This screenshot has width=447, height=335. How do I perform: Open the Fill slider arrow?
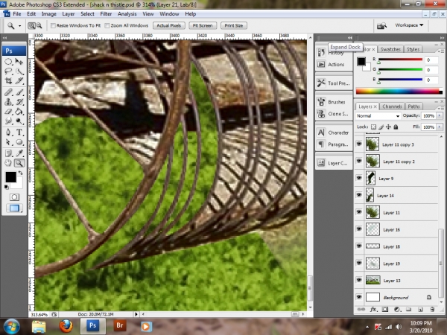click(440, 127)
